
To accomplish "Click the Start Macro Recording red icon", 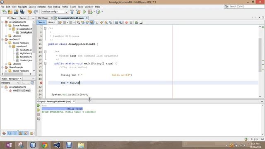I will coord(126,22).
